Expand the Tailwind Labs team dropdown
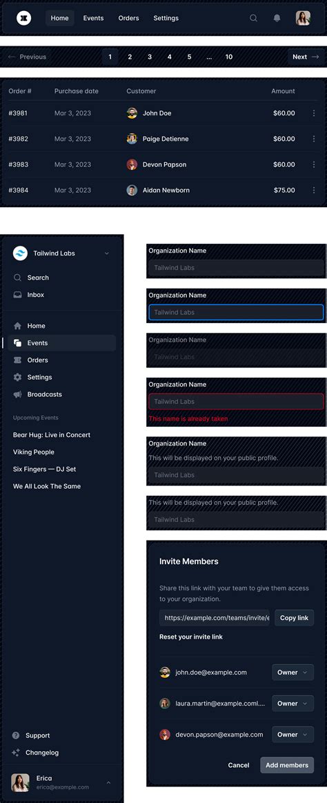This screenshot has height=803, width=327. pos(106,253)
